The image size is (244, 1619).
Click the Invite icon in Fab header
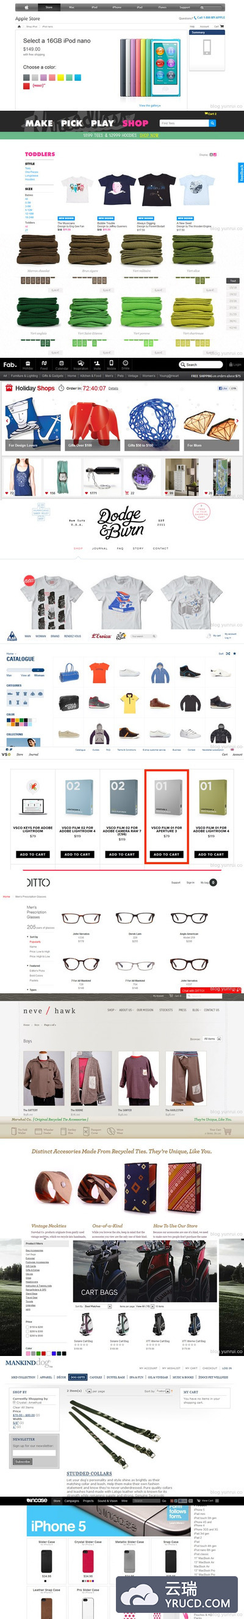(97, 365)
